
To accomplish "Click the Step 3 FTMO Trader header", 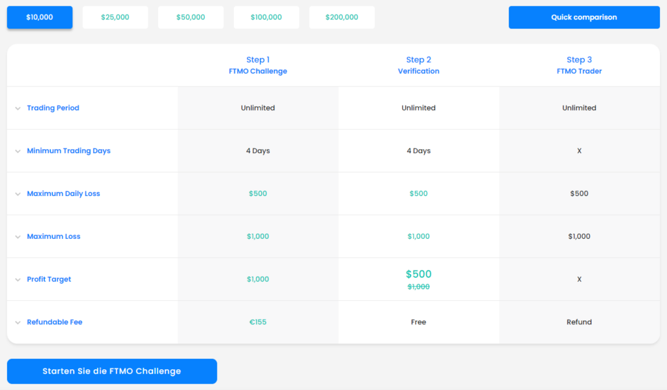I will (579, 65).
